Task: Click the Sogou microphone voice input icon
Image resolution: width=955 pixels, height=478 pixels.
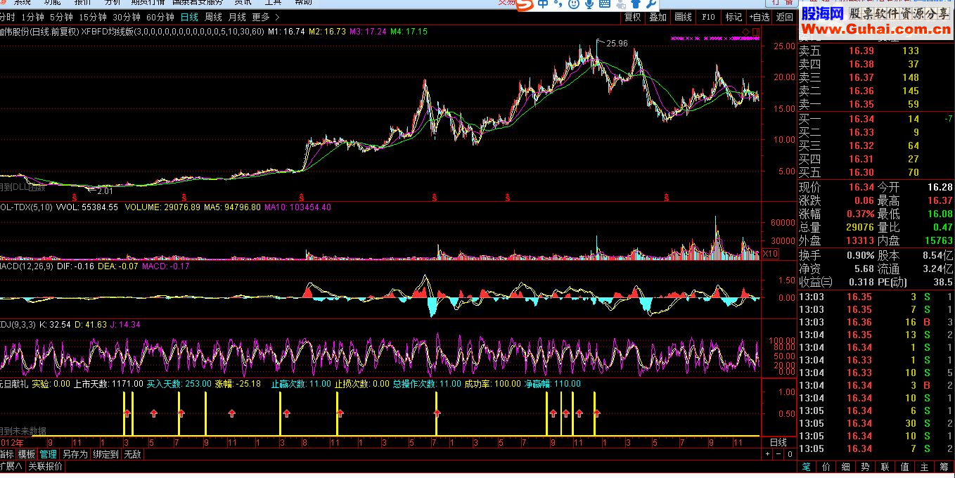Action: pos(589,4)
